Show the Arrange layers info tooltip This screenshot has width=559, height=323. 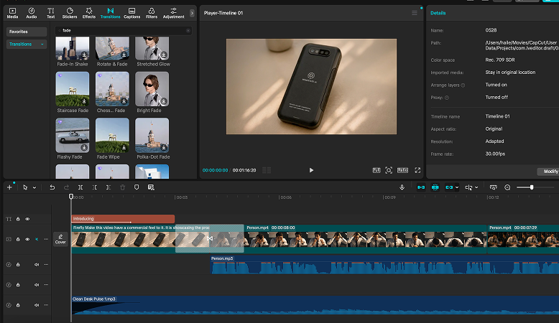click(x=463, y=85)
